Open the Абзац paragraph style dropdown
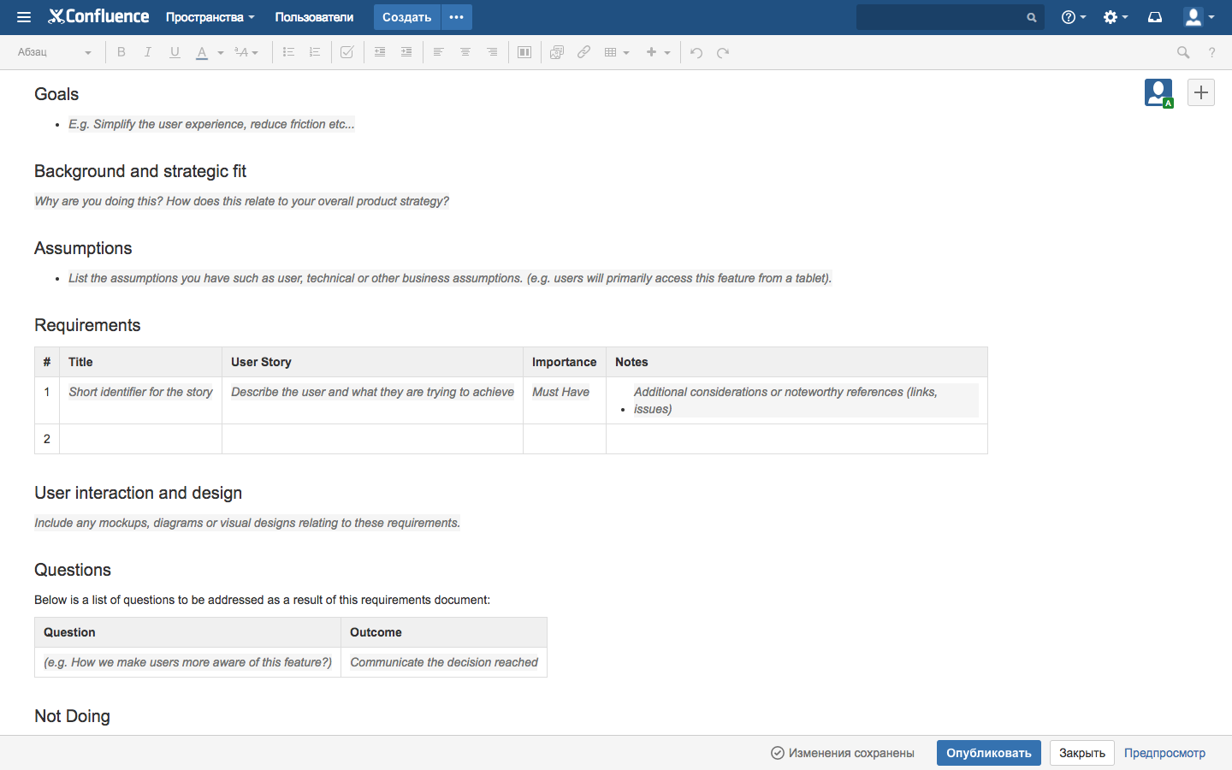 [x=54, y=52]
